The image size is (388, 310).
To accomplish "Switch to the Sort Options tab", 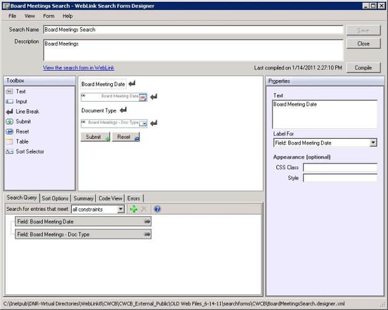I will coord(55,198).
